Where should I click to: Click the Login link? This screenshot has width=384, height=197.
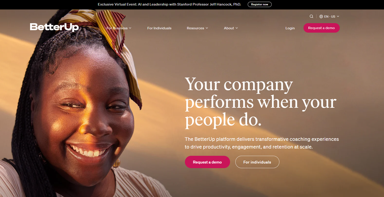coord(290,28)
